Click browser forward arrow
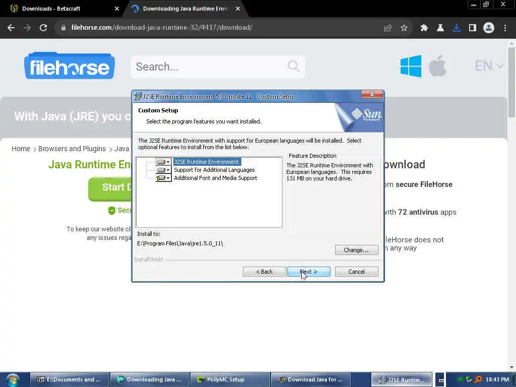Screen dimensions: 516x387 [x=27, y=28]
